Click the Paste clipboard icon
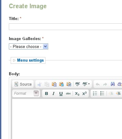The width and height of the screenshot is (122, 139). click(54, 84)
